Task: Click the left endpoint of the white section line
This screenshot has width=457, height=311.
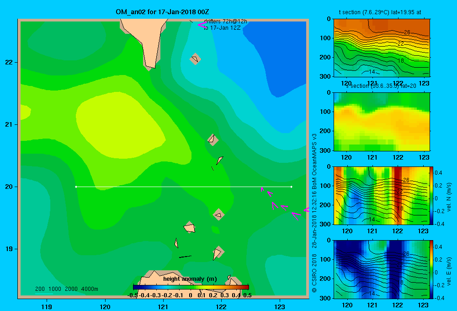Action: [76, 187]
